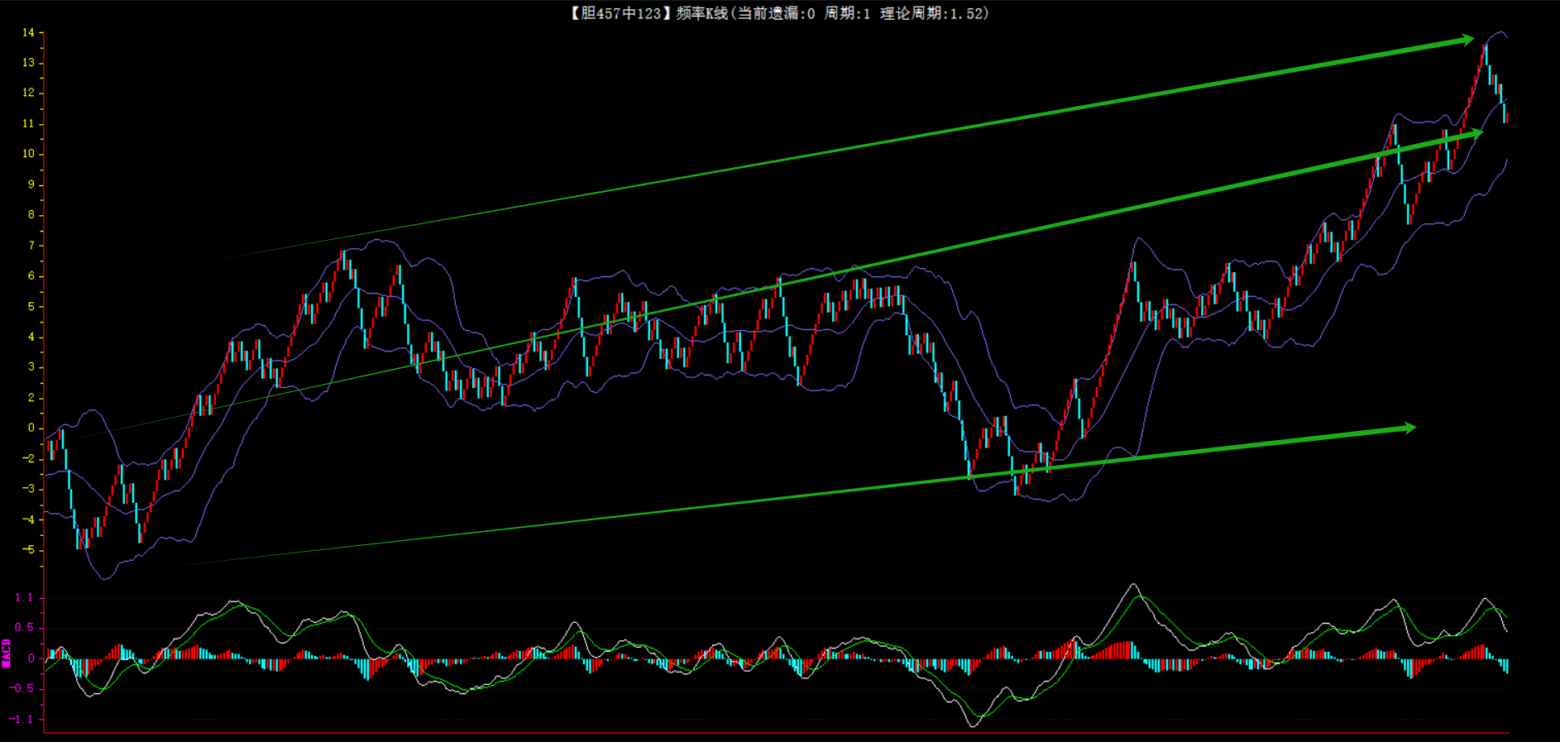The width and height of the screenshot is (1560, 742).
Task: Click the '0' label on the MACD axis
Action: click(x=31, y=658)
